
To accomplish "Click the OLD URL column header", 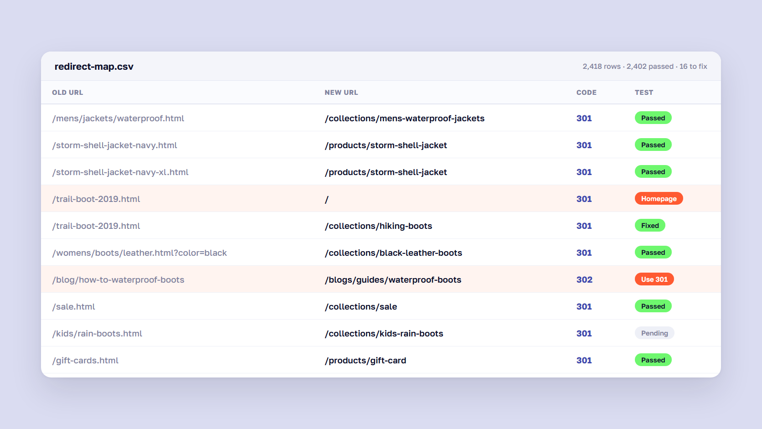I will click(x=67, y=93).
